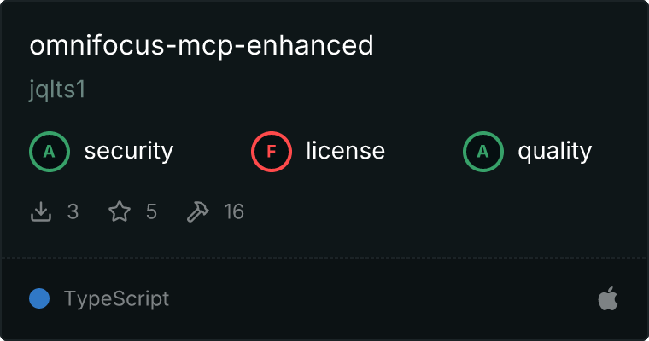Click the Apple platform logo
The width and height of the screenshot is (649, 341).
(x=608, y=298)
